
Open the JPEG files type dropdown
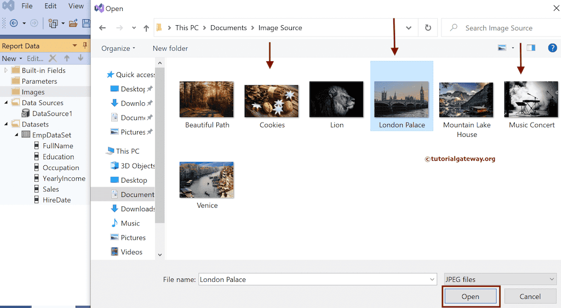(500, 280)
